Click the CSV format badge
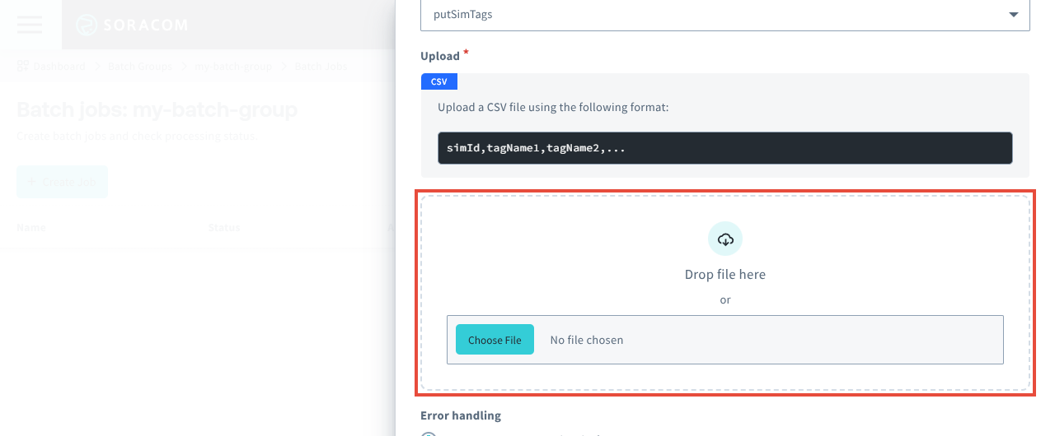The width and height of the screenshot is (1055, 436). coord(439,81)
